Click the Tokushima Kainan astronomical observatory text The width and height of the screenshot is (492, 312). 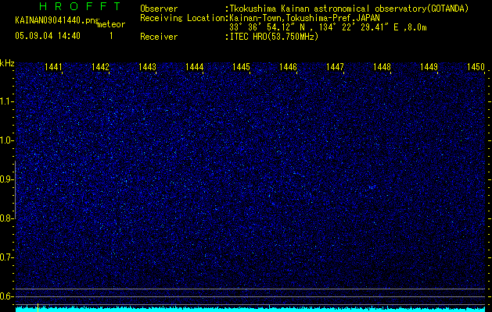coord(349,9)
